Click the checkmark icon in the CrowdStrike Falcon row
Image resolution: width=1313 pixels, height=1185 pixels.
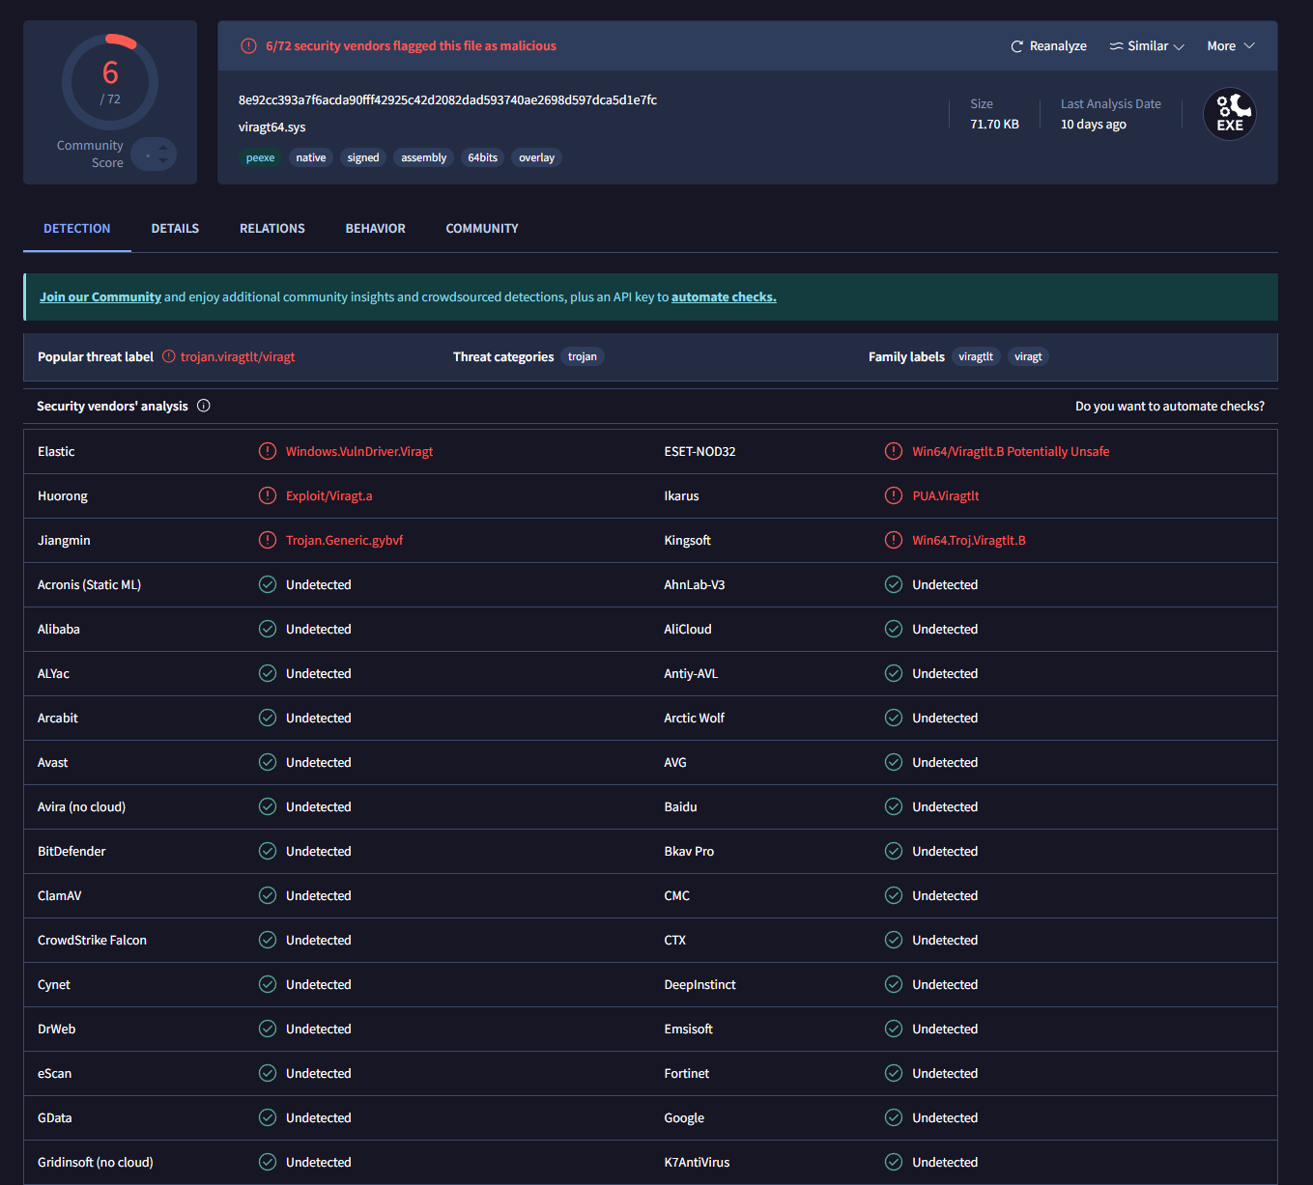(268, 940)
